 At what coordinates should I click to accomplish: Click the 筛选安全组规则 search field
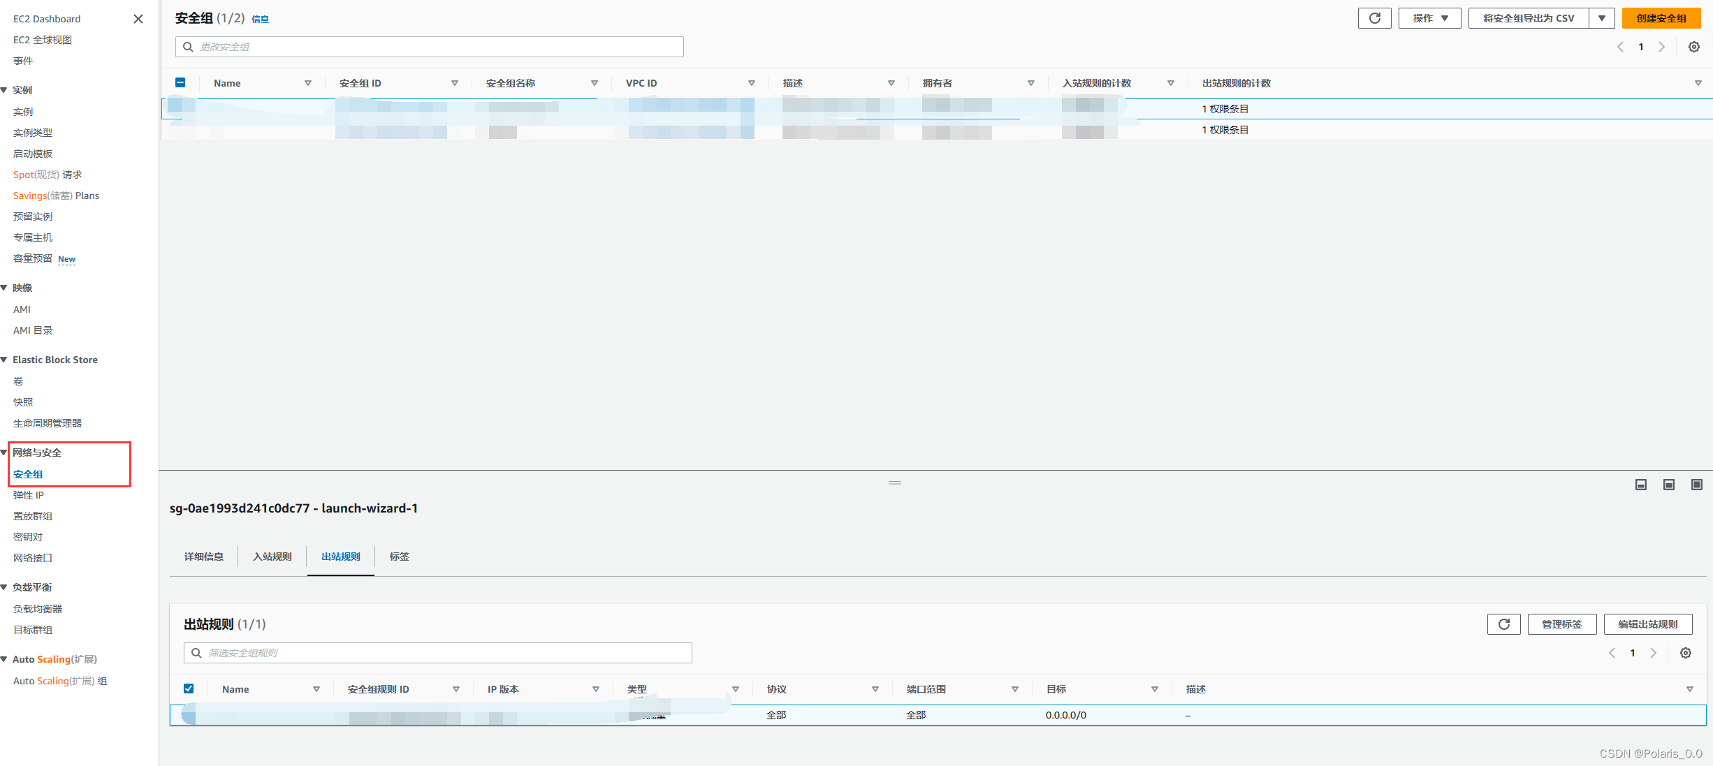click(x=437, y=652)
